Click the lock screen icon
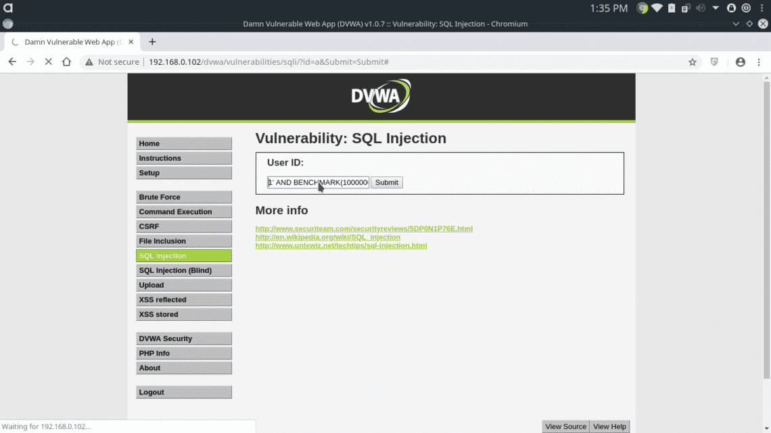Viewport: 771px width, 433px height. 731,8
